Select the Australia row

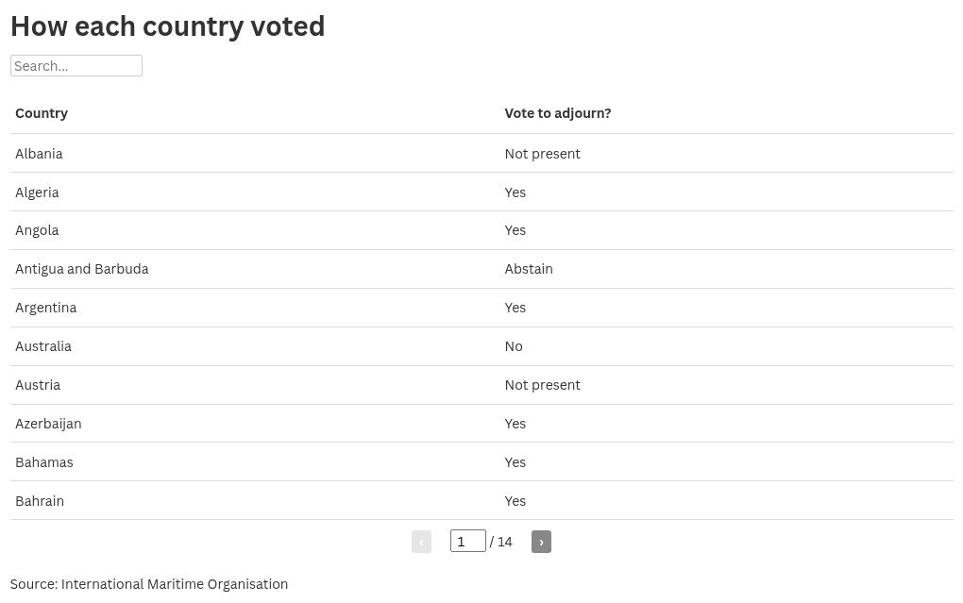pyautogui.click(x=43, y=346)
